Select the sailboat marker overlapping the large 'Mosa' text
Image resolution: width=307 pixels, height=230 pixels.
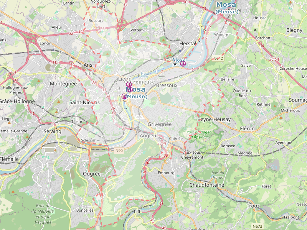point(130,90)
